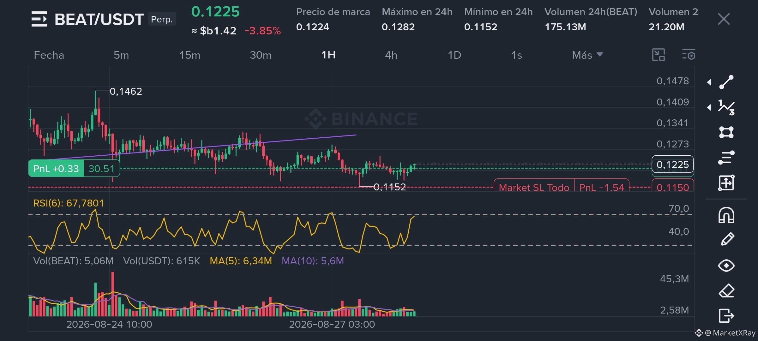
Task: Close the chart view with X
Action: [x=724, y=19]
